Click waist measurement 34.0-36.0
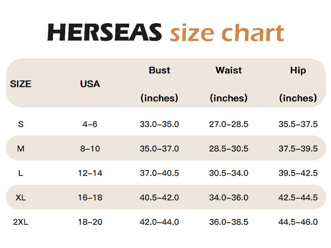 coord(228,197)
